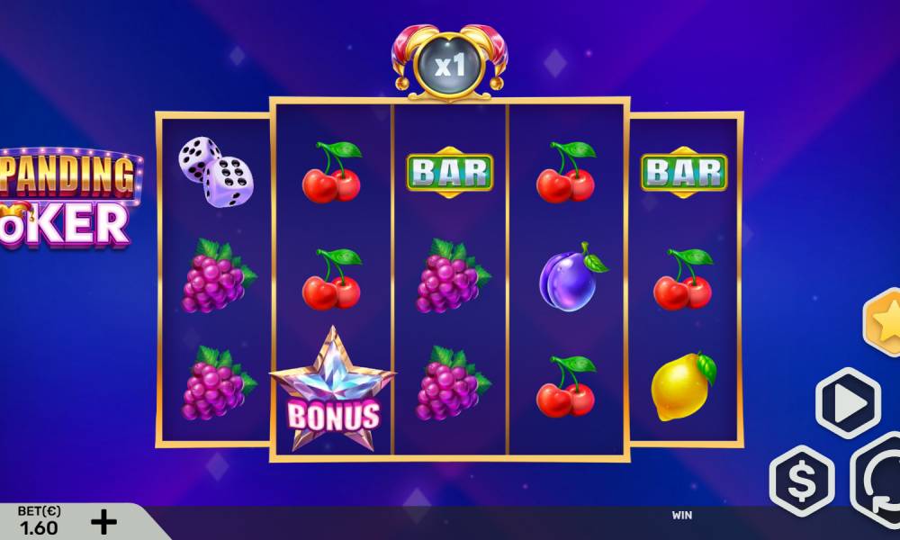Start autoplay with the play hexagon
Image resolution: width=900 pixels, height=540 pixels.
click(849, 403)
